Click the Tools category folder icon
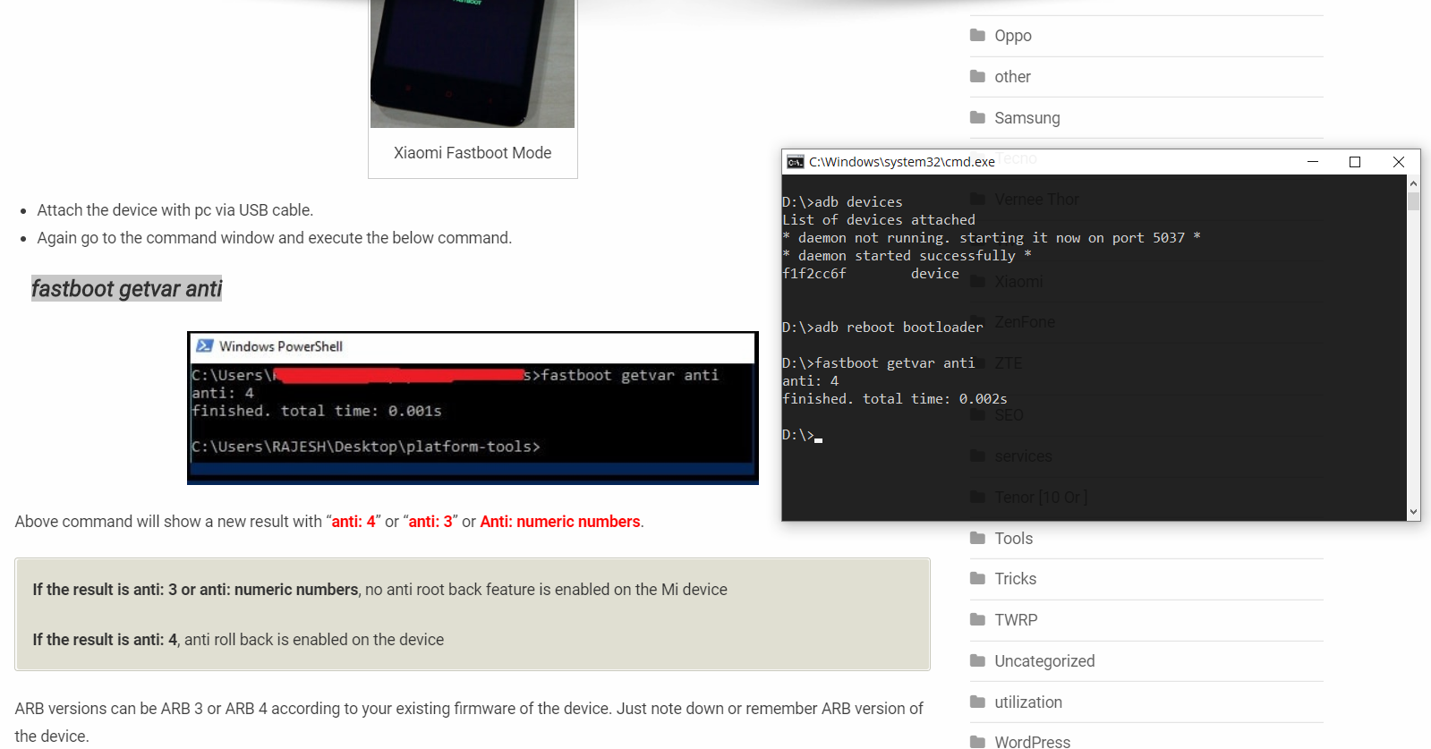Image resolution: width=1431 pixels, height=749 pixels. pyautogui.click(x=977, y=538)
